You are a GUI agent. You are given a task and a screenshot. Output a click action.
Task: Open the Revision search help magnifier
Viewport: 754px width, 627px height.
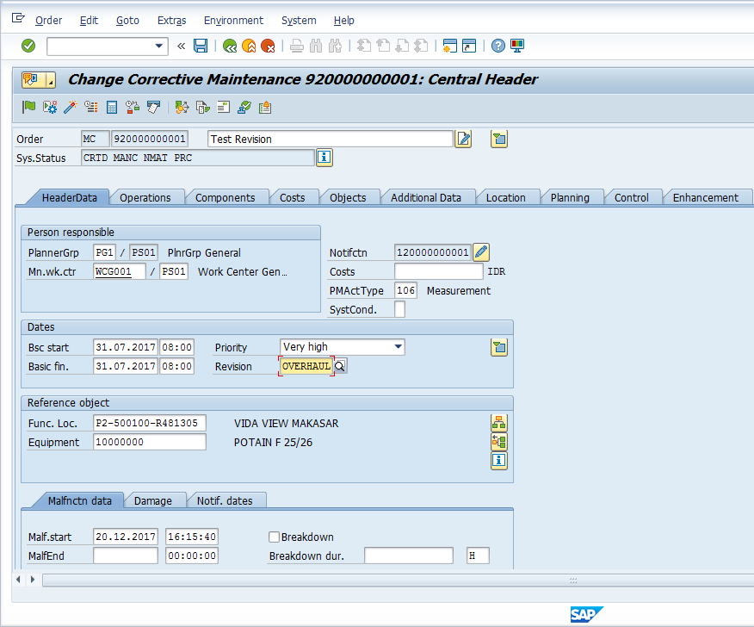[x=339, y=365]
